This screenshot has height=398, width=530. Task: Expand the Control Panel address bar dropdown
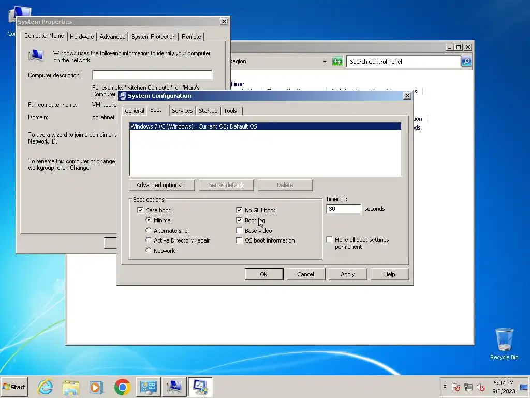[x=325, y=62]
